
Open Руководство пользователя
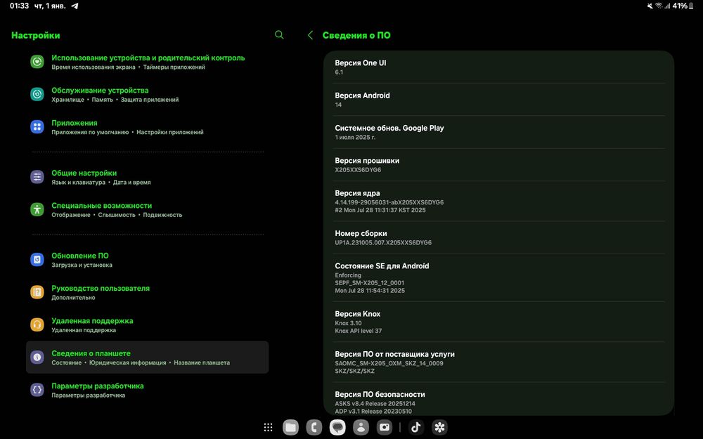[148, 292]
